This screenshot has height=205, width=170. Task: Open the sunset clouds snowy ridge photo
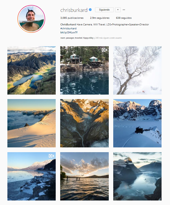(31, 123)
